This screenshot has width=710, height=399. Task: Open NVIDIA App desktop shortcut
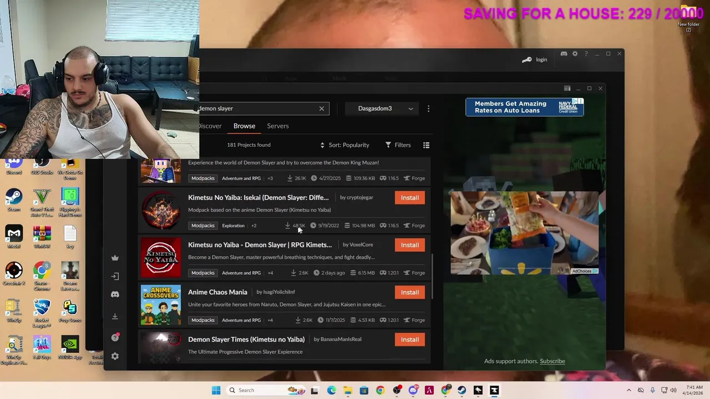(70, 348)
